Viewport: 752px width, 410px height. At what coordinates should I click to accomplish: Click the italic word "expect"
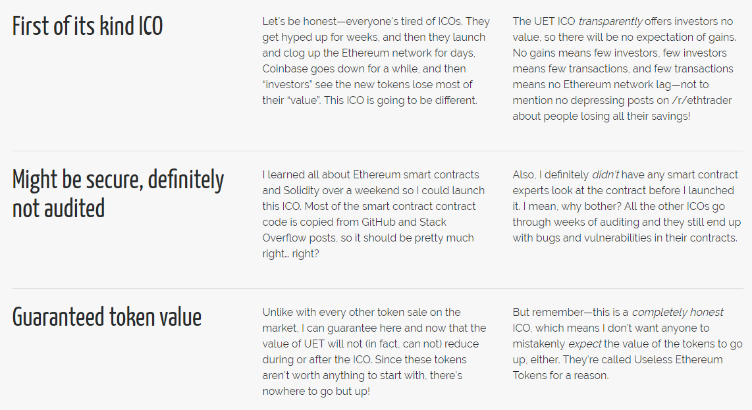[x=585, y=344]
